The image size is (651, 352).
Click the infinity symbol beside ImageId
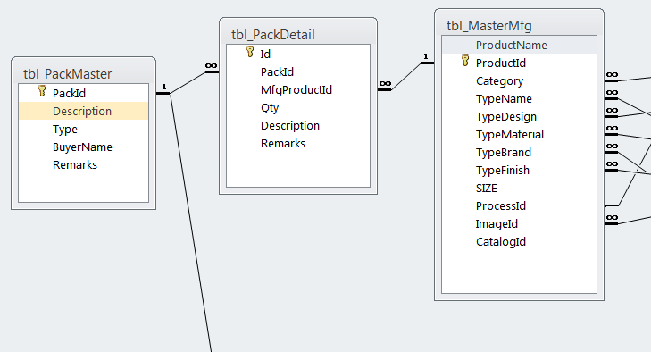coord(612,218)
